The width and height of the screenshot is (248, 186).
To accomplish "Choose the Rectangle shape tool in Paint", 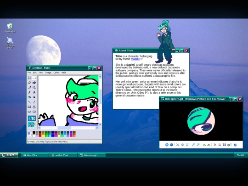I will click(29, 107).
